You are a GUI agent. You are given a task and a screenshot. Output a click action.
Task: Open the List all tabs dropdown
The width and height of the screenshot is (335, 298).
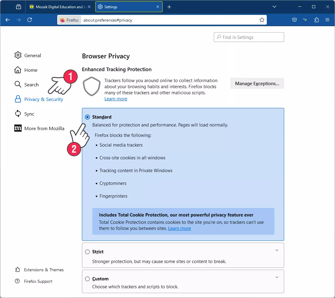coord(274,7)
